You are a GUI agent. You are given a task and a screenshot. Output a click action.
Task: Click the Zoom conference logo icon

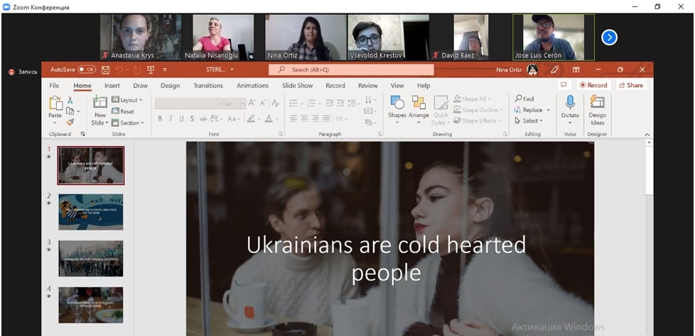pyautogui.click(x=6, y=7)
